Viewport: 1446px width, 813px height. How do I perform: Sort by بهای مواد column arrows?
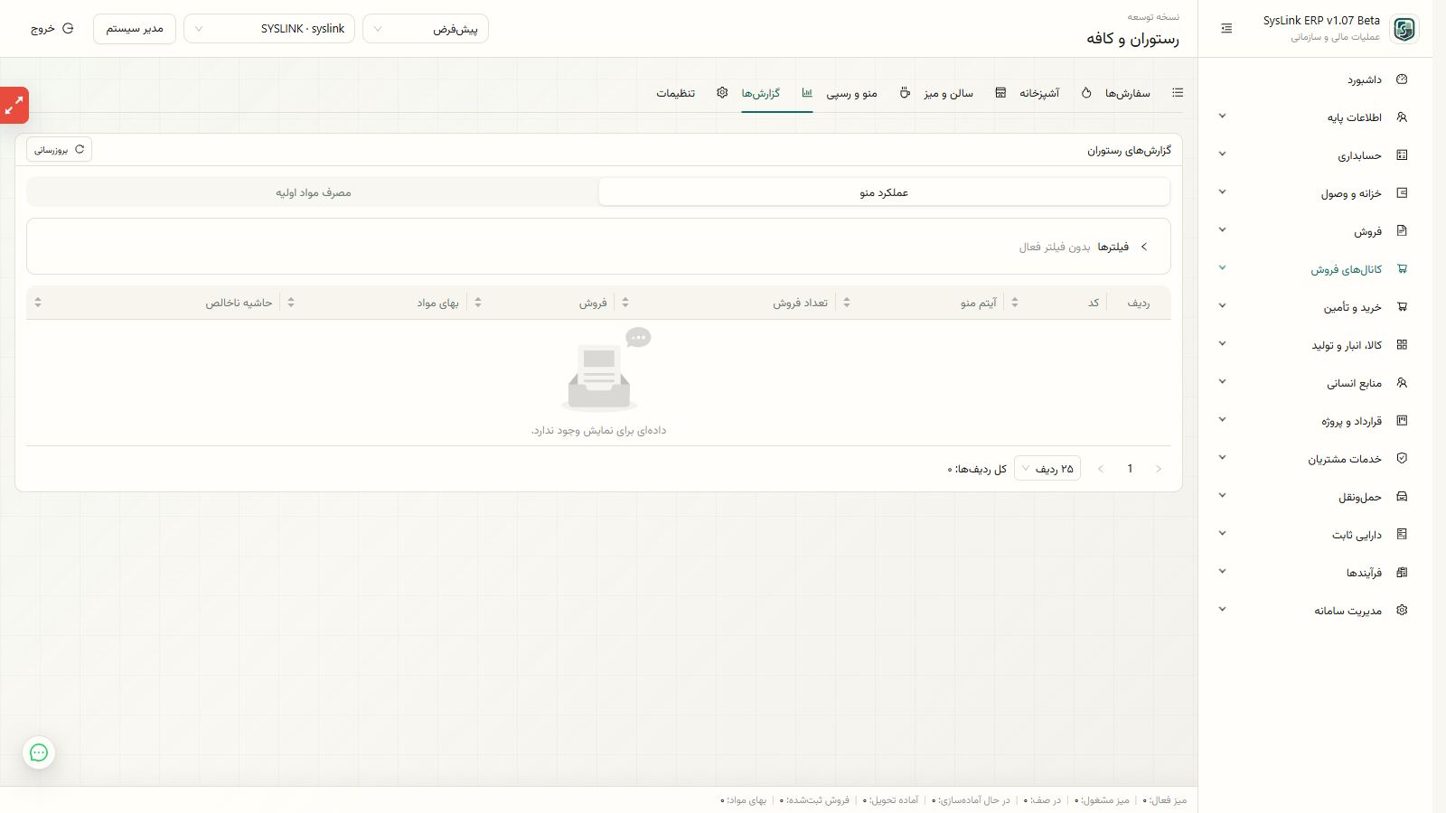291,303
